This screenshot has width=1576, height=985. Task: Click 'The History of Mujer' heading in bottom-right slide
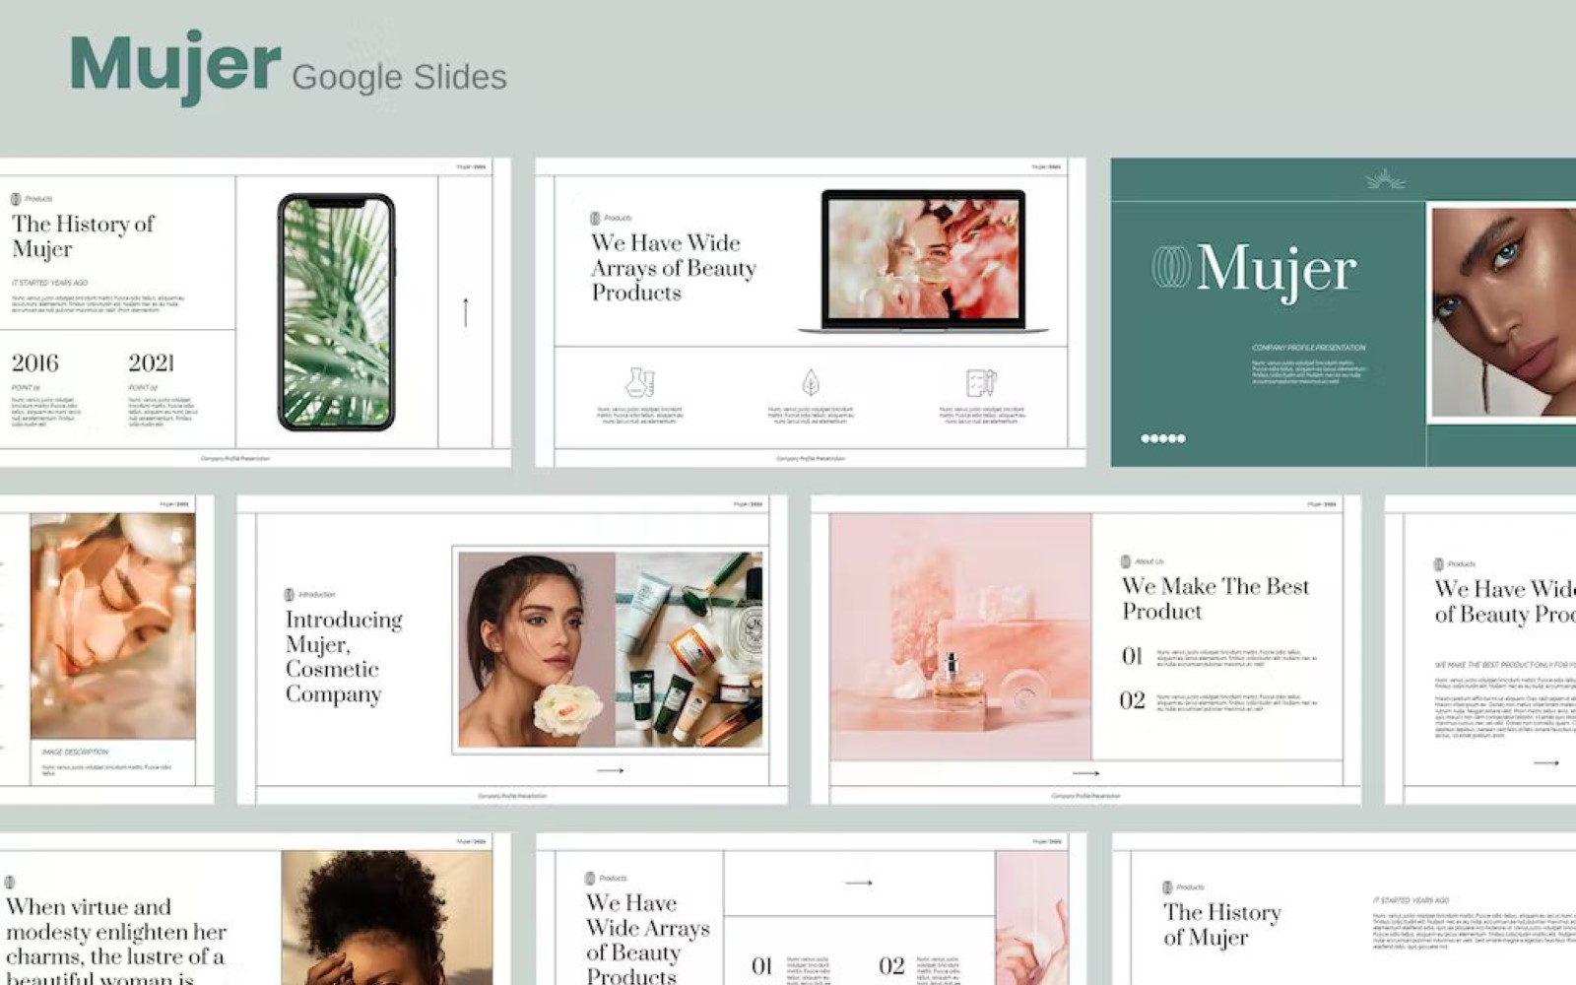click(1222, 925)
